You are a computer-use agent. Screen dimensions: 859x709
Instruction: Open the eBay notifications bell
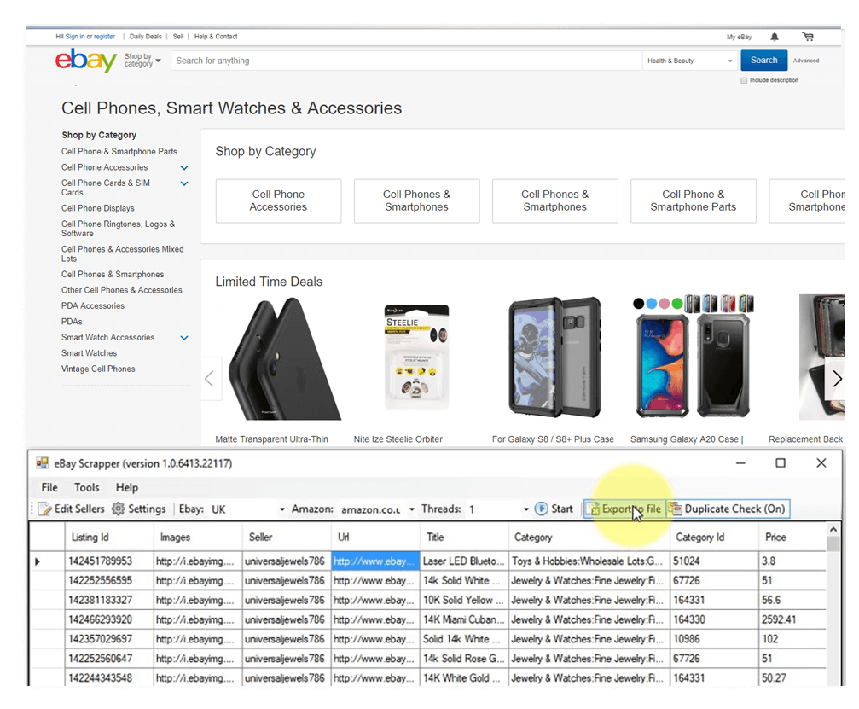click(774, 37)
